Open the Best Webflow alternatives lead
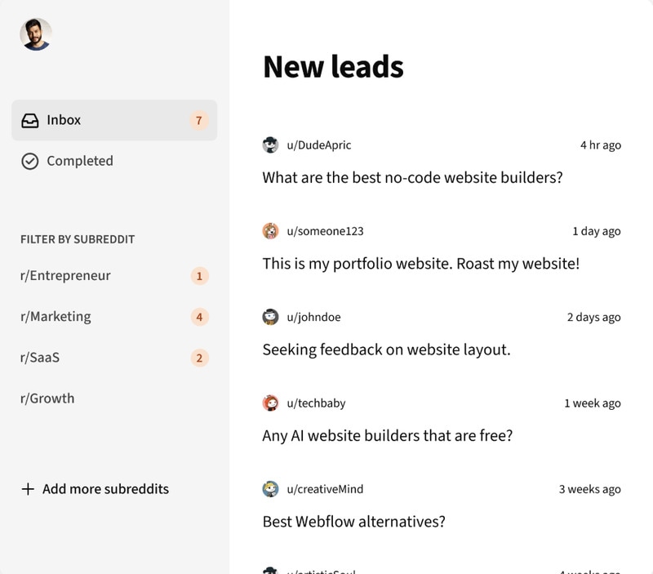This screenshot has width=653, height=574. [x=353, y=521]
